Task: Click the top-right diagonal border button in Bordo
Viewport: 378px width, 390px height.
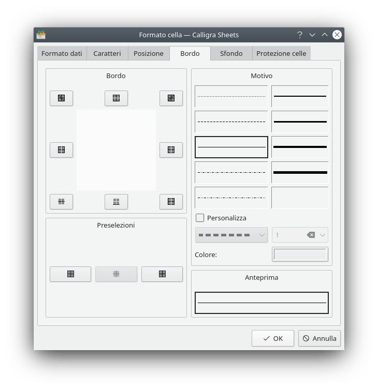Action: [x=171, y=98]
